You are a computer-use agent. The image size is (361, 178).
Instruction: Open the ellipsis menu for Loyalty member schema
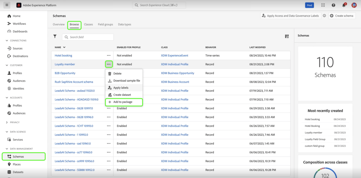[x=109, y=64]
